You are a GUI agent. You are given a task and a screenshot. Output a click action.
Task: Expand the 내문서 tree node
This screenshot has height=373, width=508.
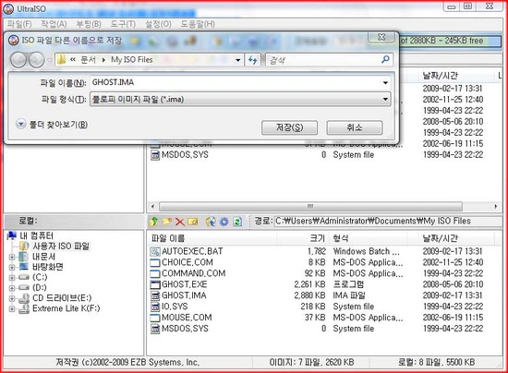(12, 257)
